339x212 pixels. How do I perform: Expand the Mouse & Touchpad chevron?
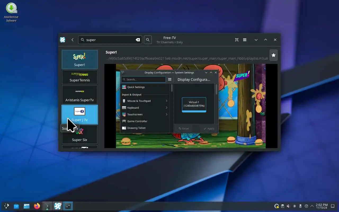pyautogui.click(x=167, y=101)
